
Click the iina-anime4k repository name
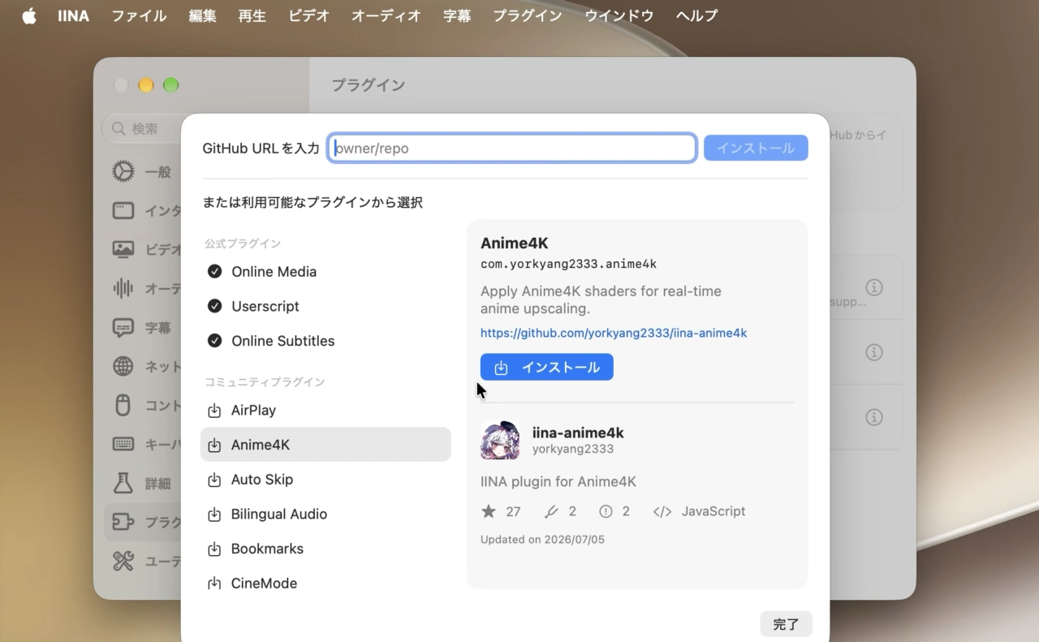pos(578,433)
